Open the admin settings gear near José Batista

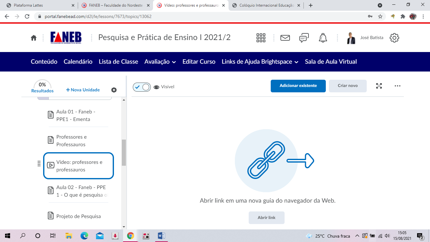[x=394, y=38]
